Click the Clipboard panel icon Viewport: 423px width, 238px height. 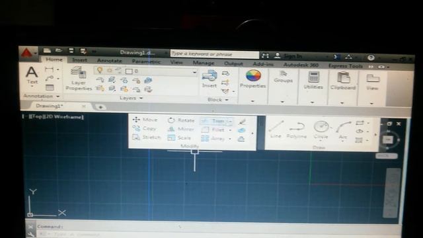(343, 81)
